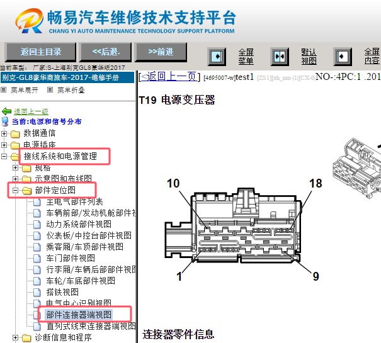381x343 pixels.
Task: Click the 部件定位图 open folder icon
Action: click(26, 191)
